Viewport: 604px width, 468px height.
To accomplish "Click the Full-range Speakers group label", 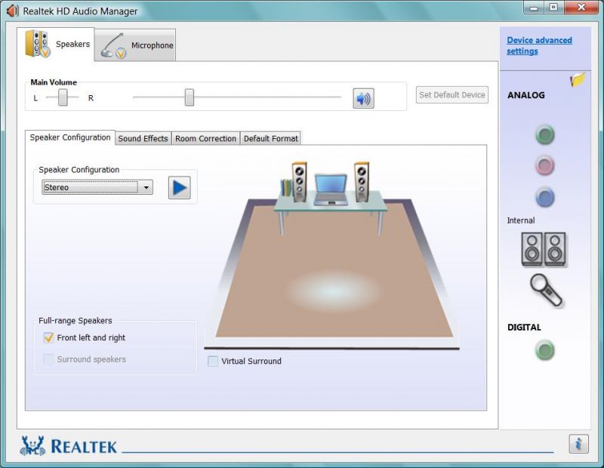I will (75, 321).
